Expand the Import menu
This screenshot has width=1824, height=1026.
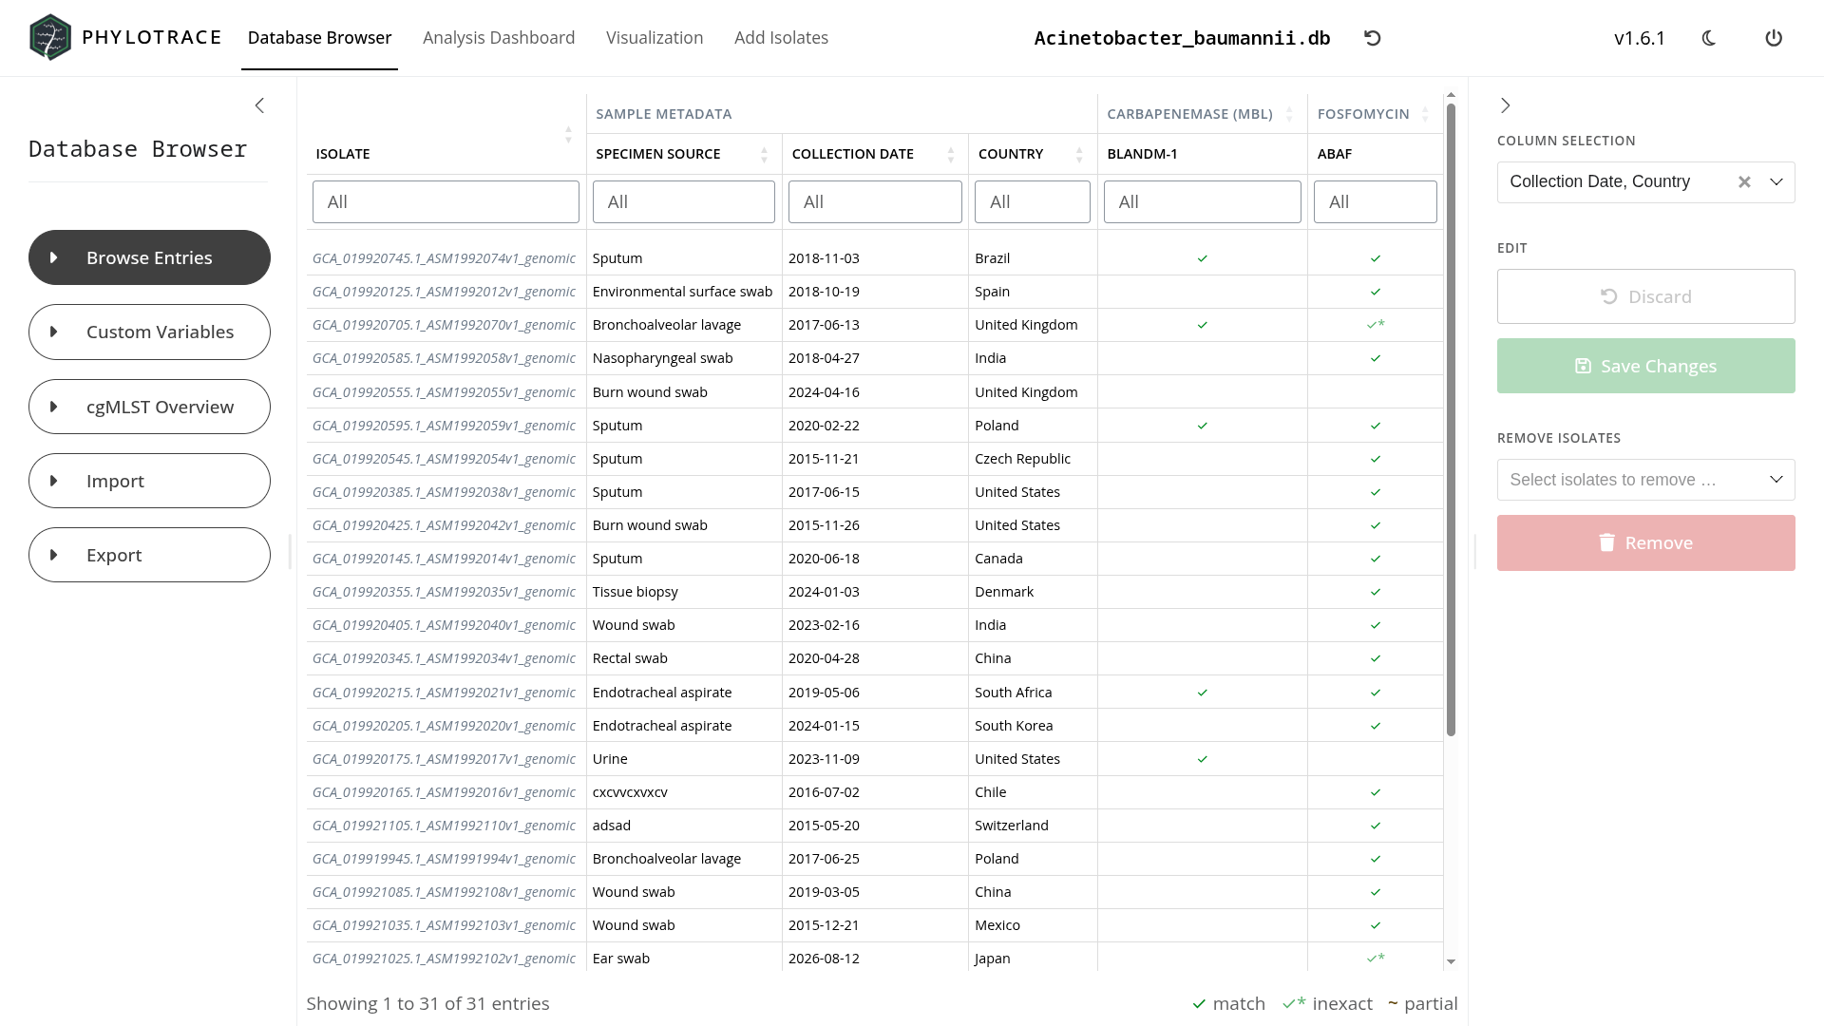(149, 481)
